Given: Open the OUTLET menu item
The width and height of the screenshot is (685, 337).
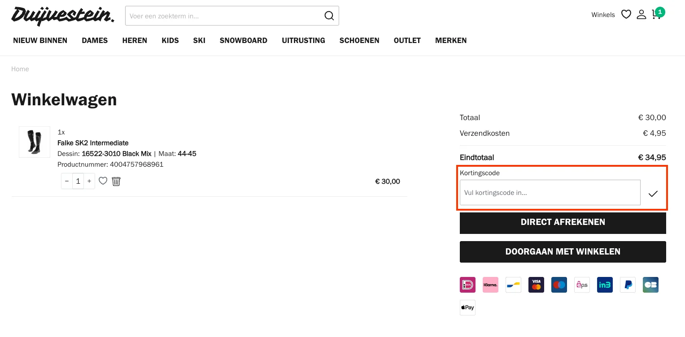Looking at the screenshot, I should [407, 40].
